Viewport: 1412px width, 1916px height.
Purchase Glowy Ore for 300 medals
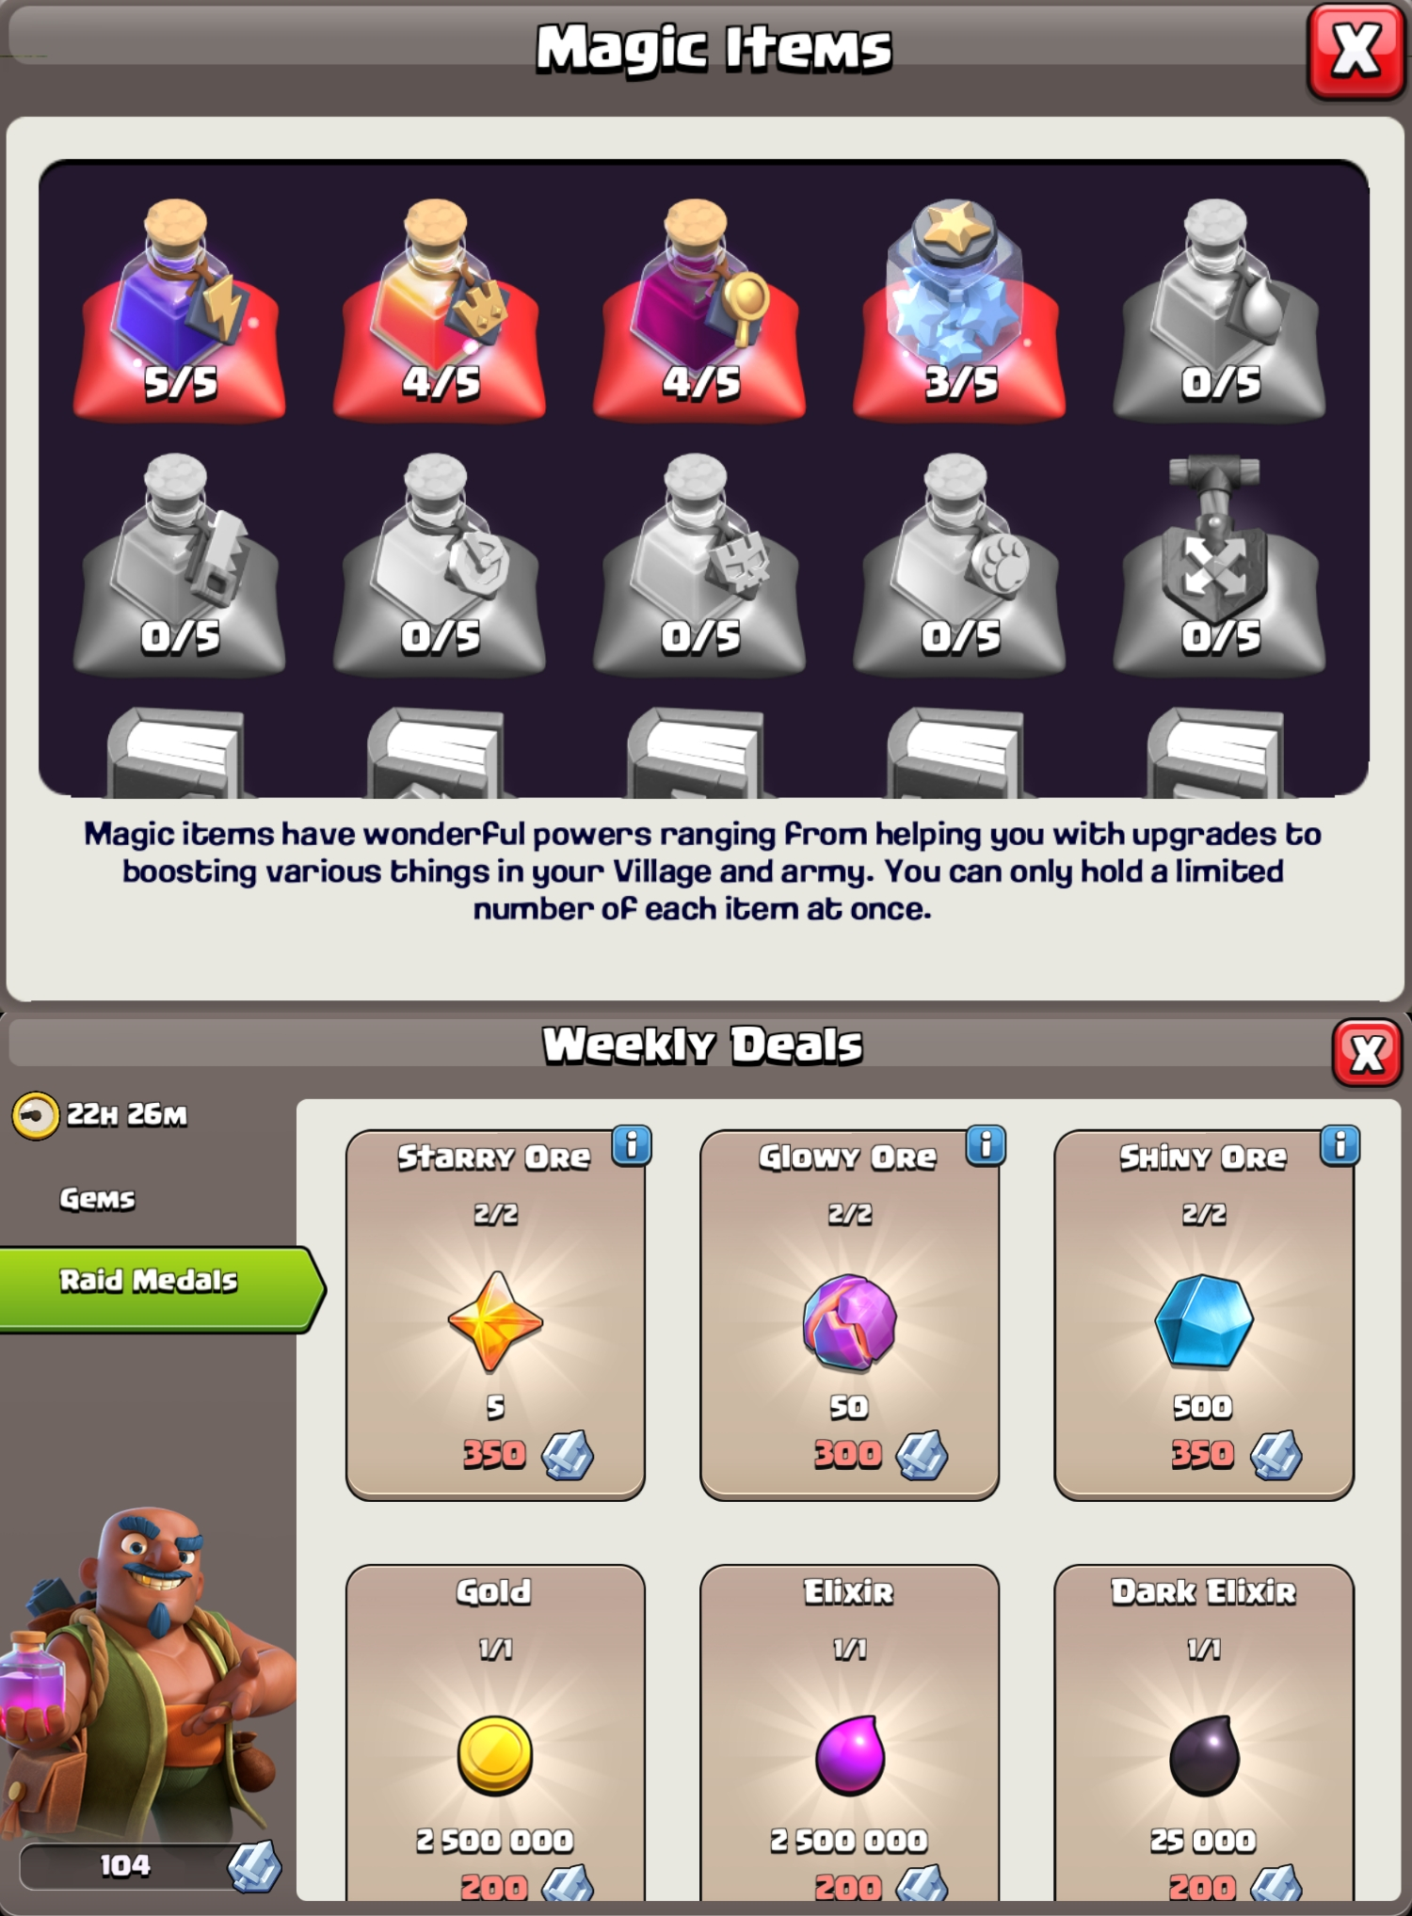click(x=849, y=1315)
